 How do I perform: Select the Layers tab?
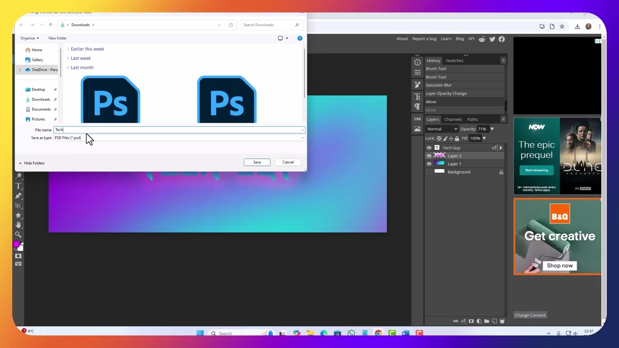[433, 119]
